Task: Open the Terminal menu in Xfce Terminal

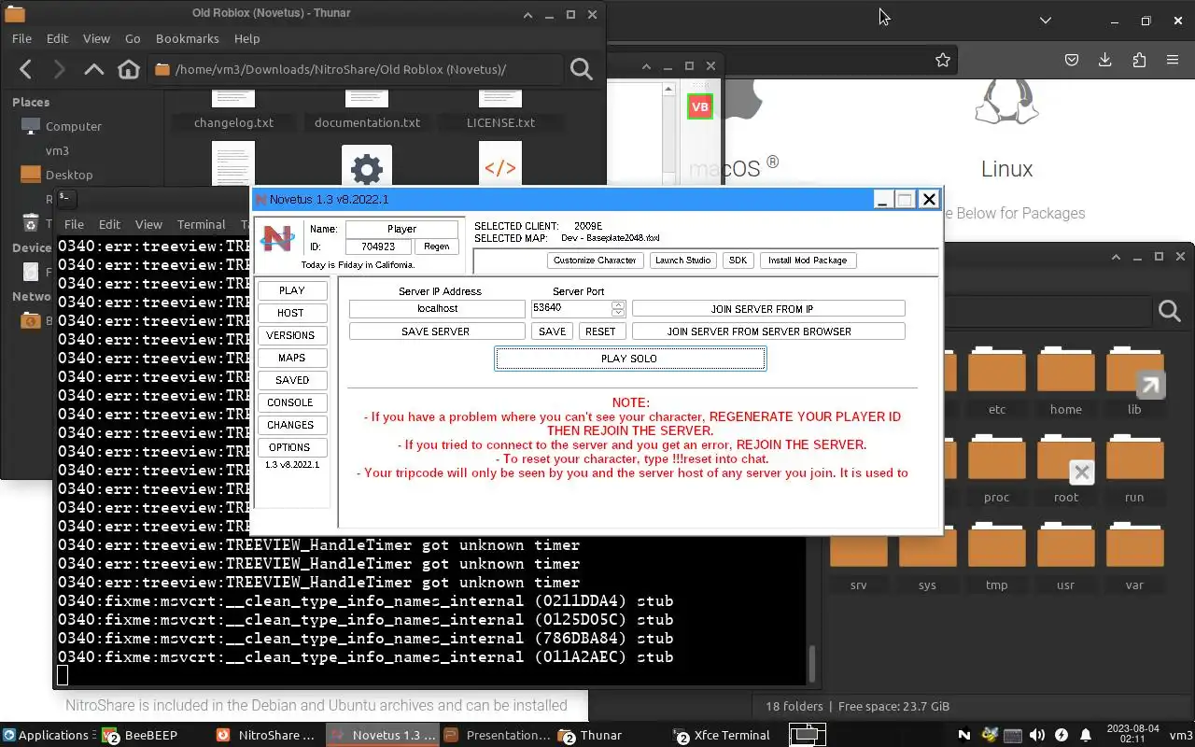Action: (202, 224)
